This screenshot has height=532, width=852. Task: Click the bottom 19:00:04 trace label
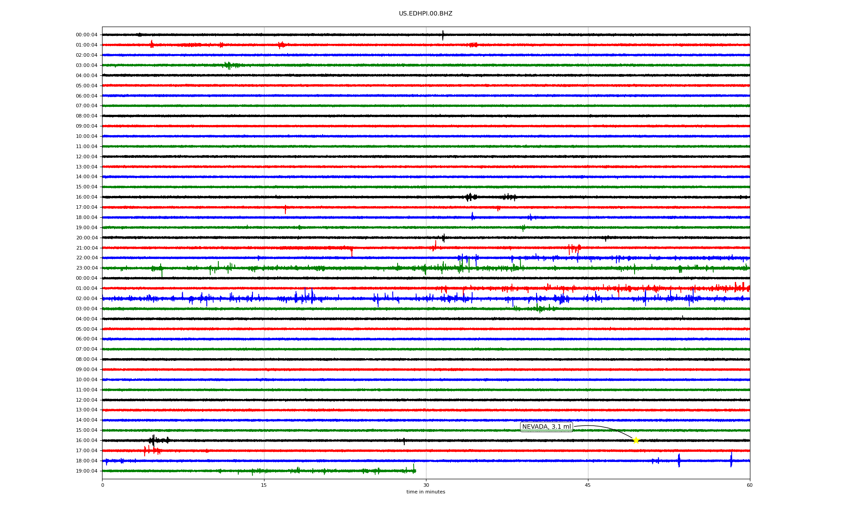pyautogui.click(x=87, y=471)
